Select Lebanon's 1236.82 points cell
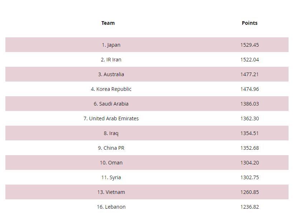Image resolution: width=295 pixels, height=223 pixels. (x=249, y=207)
